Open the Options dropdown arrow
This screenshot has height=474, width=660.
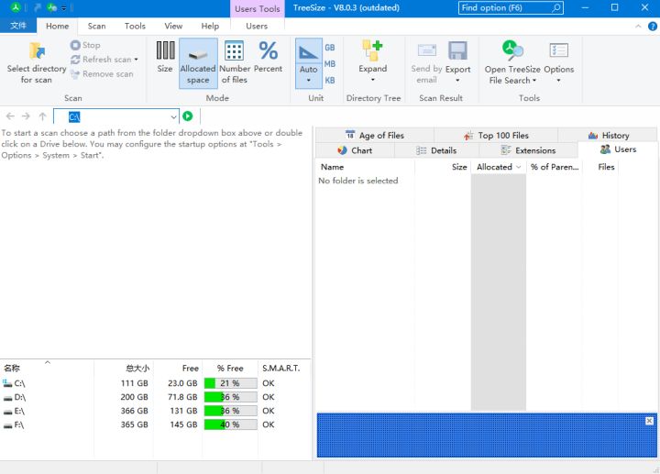(x=558, y=81)
